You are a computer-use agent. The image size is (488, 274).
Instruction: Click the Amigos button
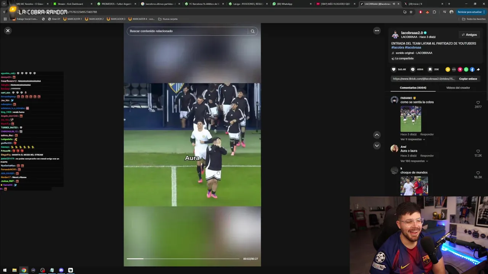[469, 35]
